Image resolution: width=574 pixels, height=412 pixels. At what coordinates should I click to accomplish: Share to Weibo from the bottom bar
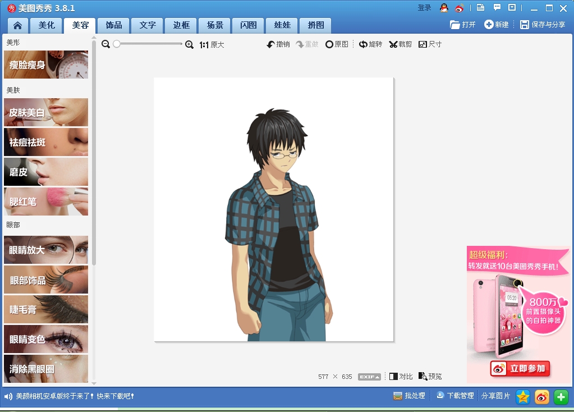click(x=542, y=397)
